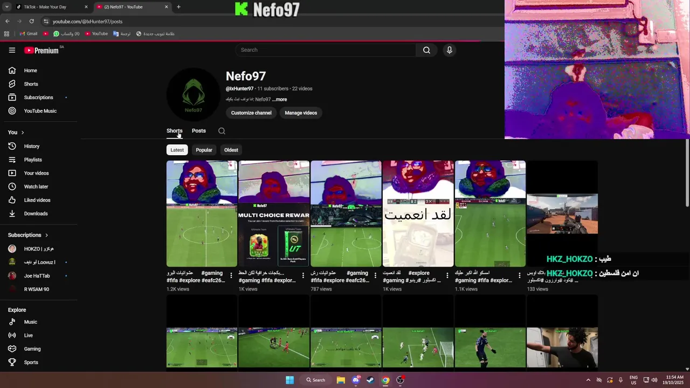Open Subscriptions in the sidebar
The image size is (690, 388).
pos(39,98)
